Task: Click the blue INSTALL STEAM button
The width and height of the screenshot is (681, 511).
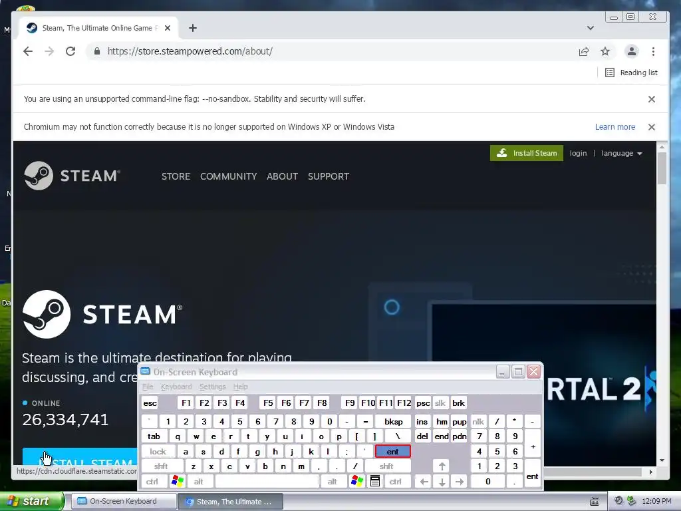Action: (80, 456)
